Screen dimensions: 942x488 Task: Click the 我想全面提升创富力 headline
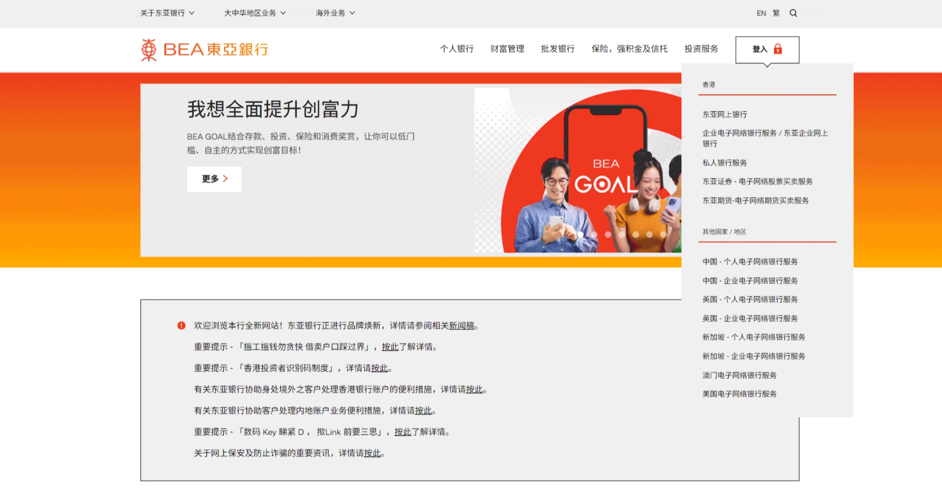(273, 109)
